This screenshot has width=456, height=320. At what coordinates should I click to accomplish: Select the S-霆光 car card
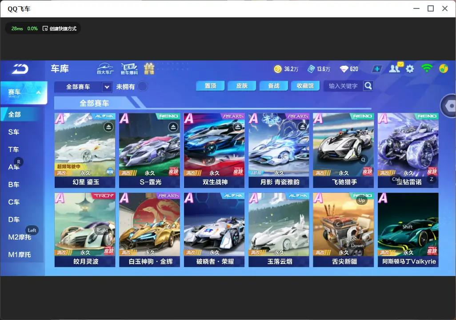[149, 150]
